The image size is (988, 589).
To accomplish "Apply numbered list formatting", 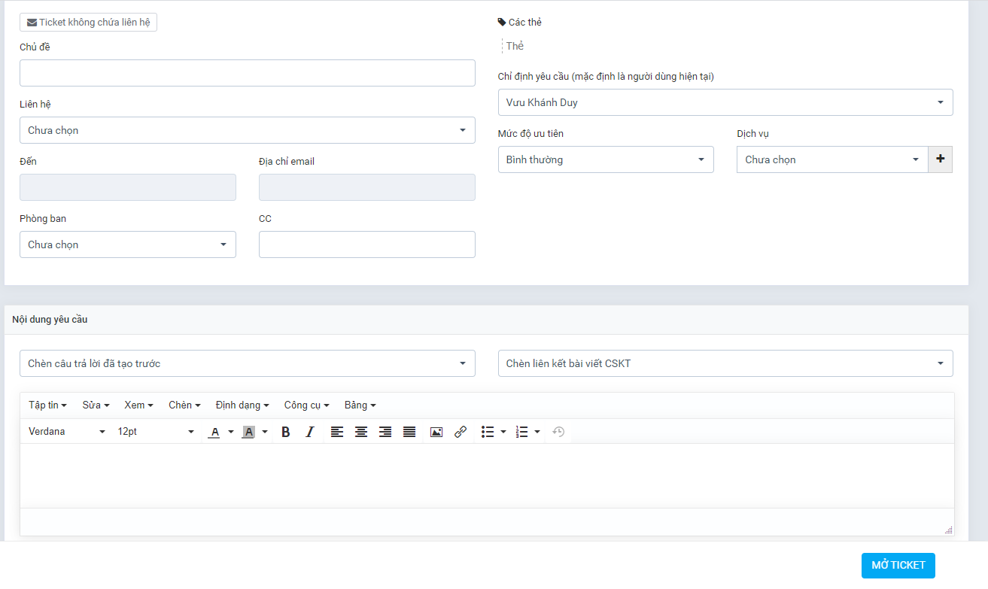I will coord(522,432).
